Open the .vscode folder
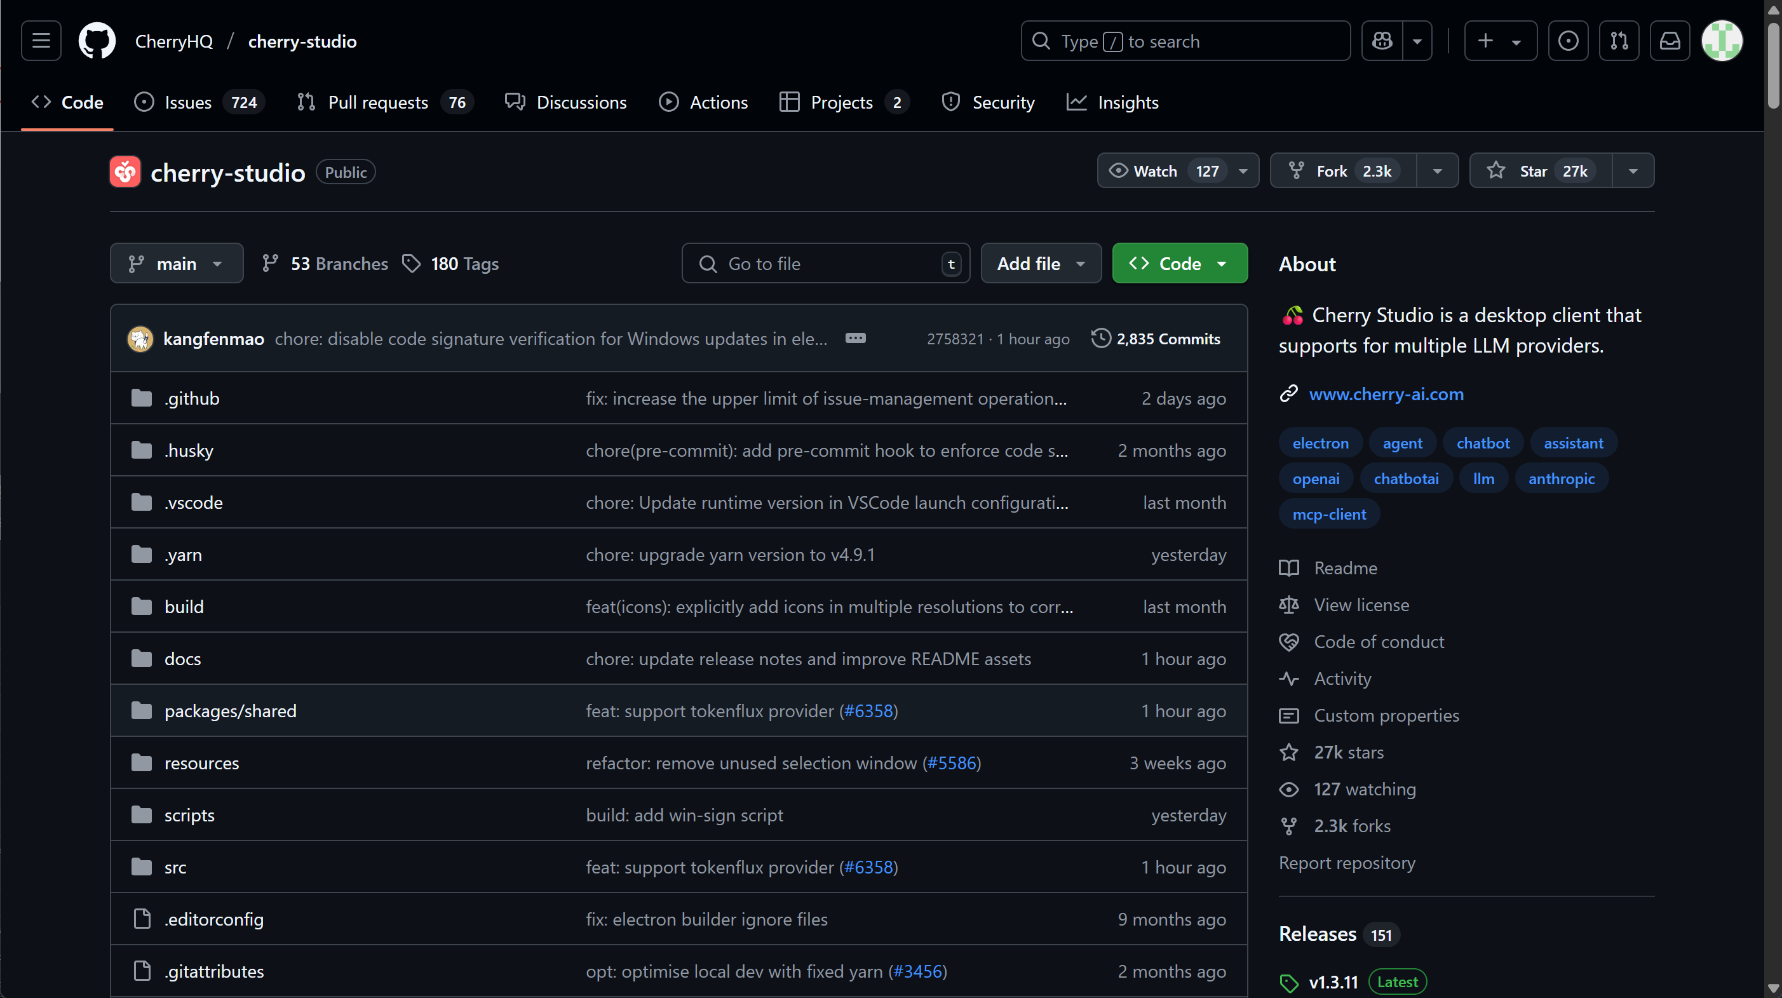Viewport: 1782px width, 998px height. coord(194,502)
